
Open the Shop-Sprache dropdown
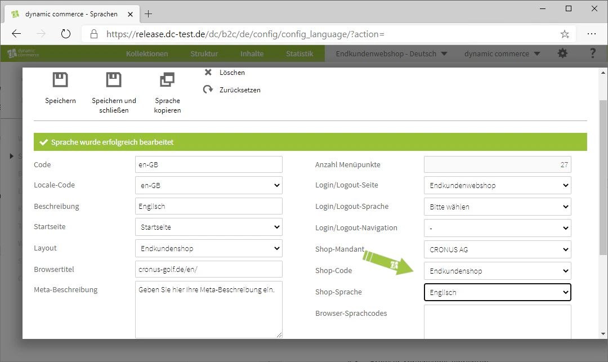498,292
